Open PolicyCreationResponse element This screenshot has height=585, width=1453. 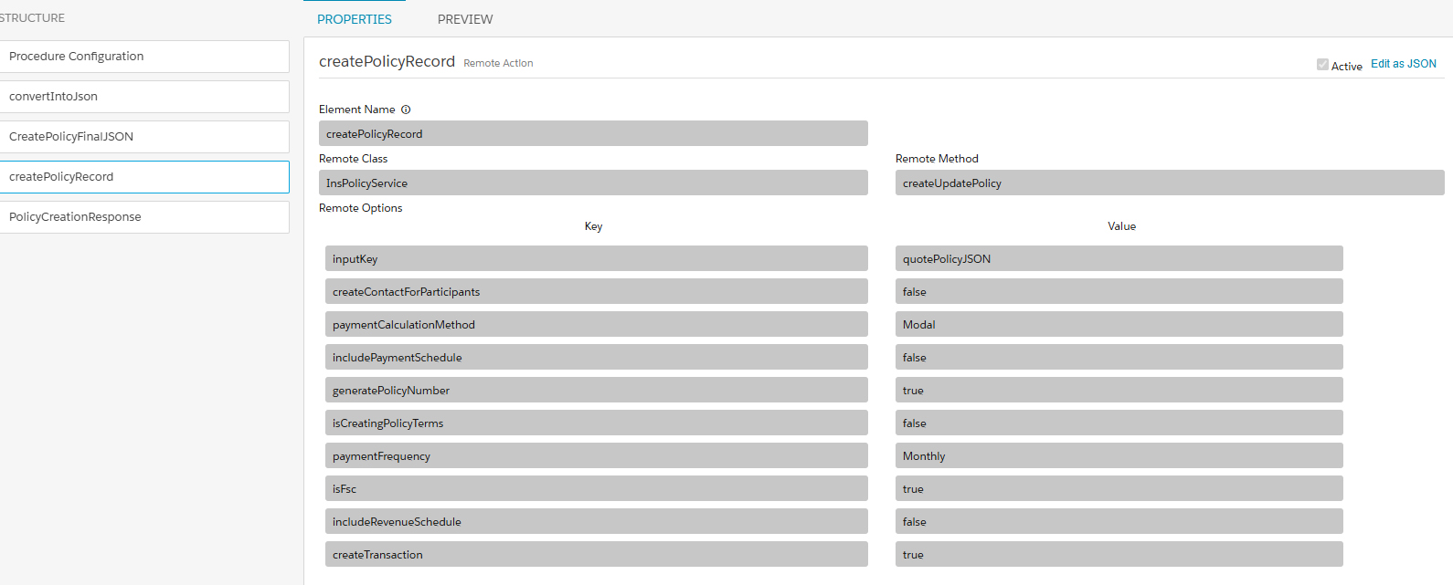tap(144, 217)
